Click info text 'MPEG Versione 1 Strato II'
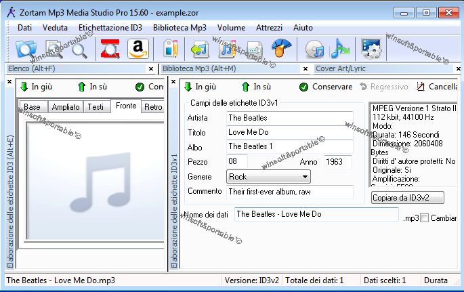 [415, 108]
